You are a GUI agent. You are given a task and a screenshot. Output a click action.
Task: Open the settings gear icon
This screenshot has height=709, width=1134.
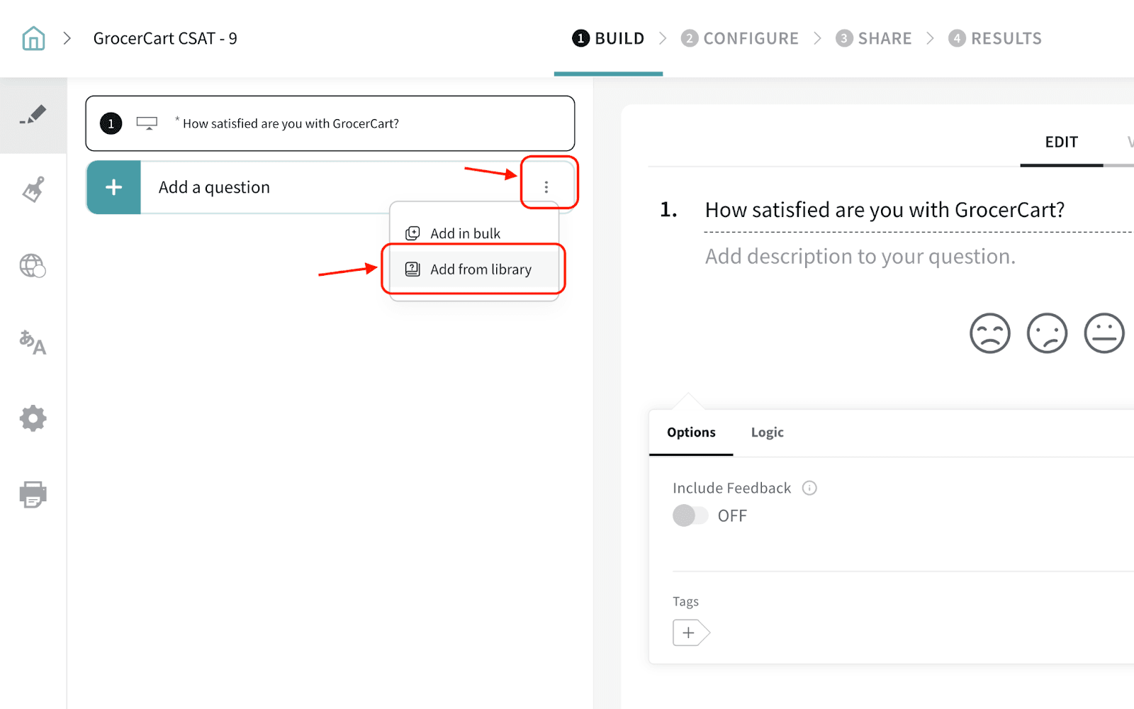click(33, 418)
